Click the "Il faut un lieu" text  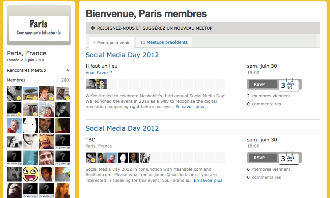[102, 66]
